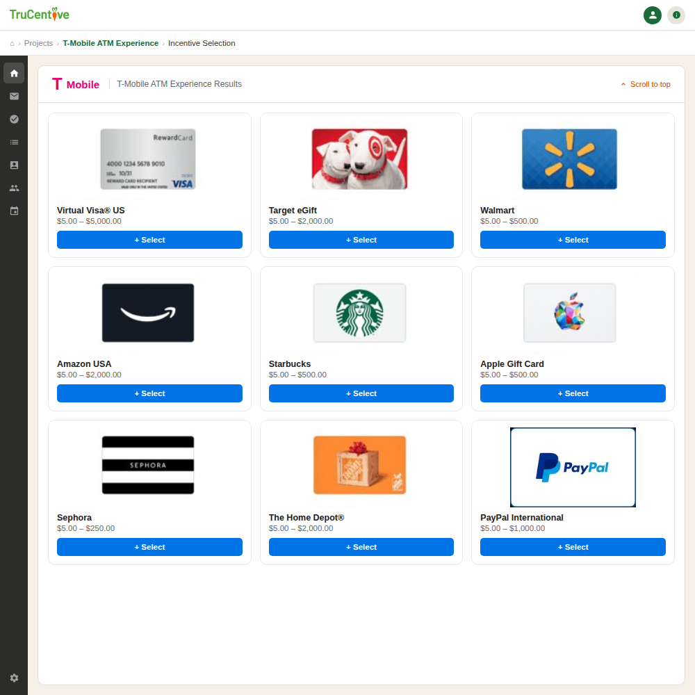
Task: Go to Projects breadcrumb
Action: pyautogui.click(x=38, y=43)
